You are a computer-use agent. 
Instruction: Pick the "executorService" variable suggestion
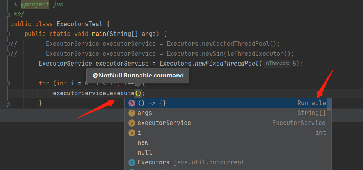coord(228,123)
